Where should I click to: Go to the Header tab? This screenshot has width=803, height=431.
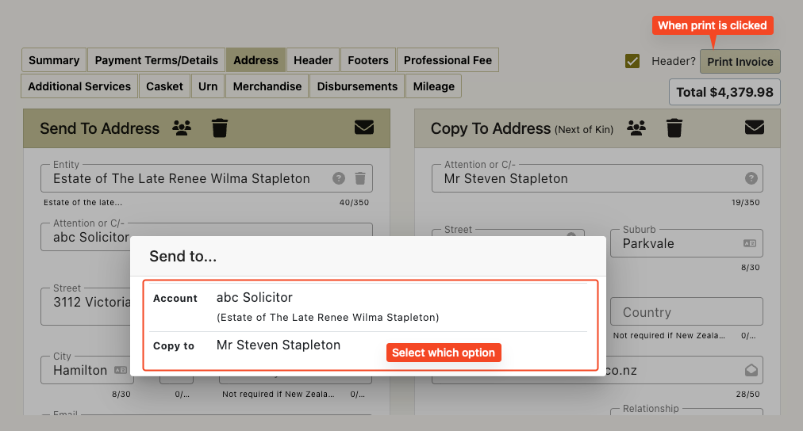click(x=313, y=60)
